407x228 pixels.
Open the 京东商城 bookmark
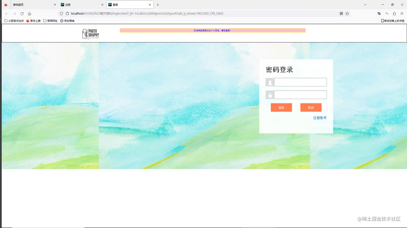[67, 21]
